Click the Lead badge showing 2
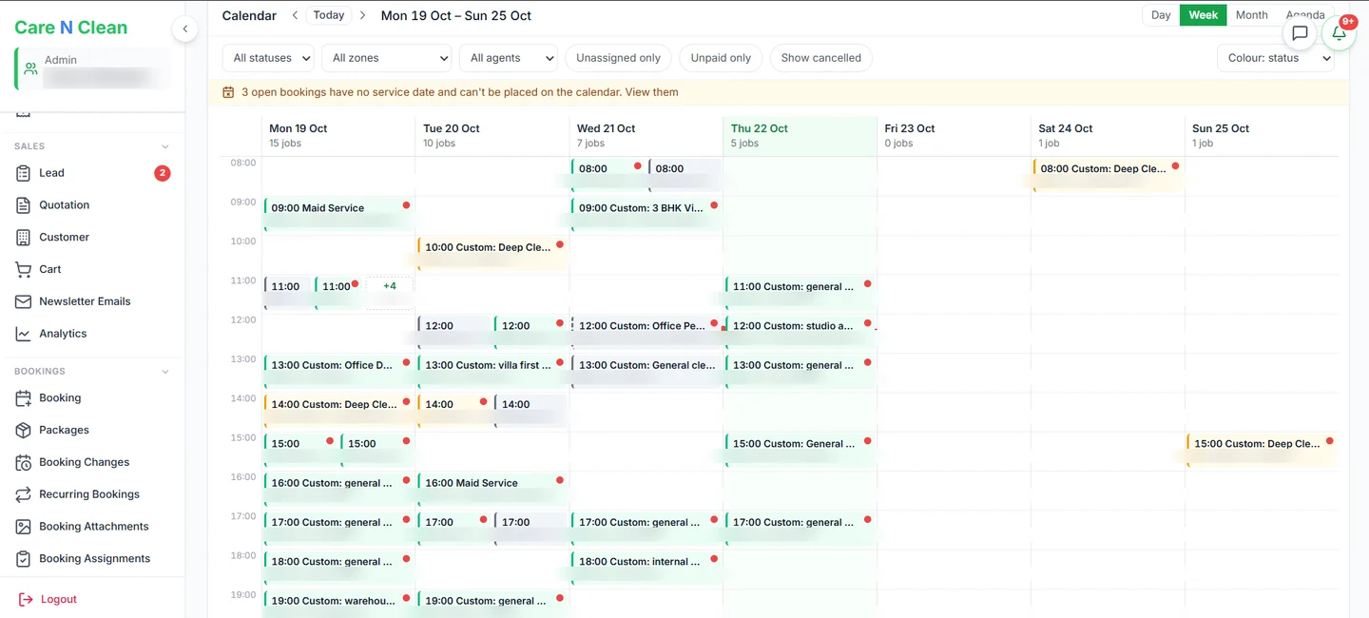Viewport: 1369px width, 618px height. pyautogui.click(x=163, y=173)
